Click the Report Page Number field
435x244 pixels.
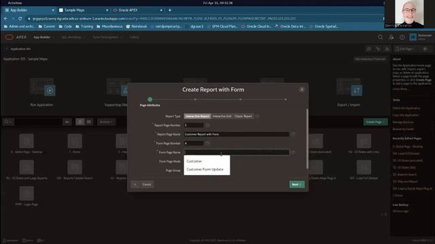[194, 125]
